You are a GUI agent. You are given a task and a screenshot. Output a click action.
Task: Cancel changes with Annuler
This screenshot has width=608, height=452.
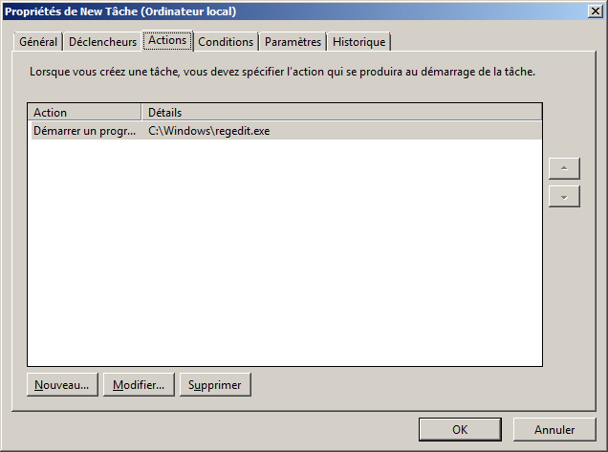pos(554,429)
